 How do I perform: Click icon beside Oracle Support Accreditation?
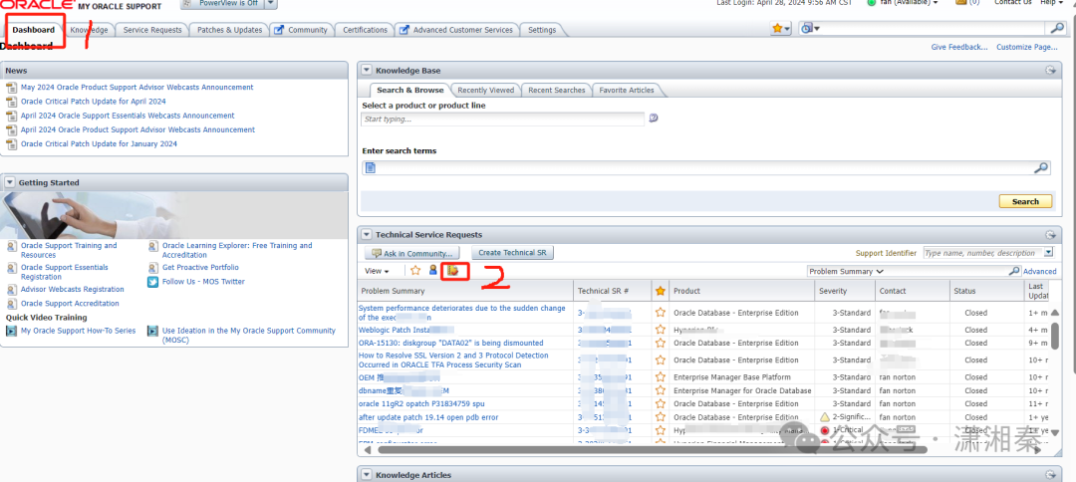tap(11, 304)
